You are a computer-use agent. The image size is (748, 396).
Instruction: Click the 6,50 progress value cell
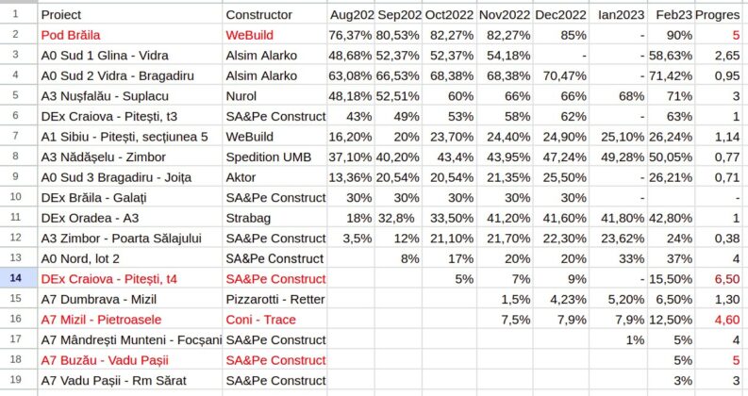pos(717,278)
